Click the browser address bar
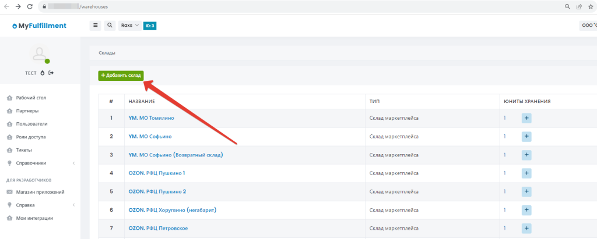 pos(292,6)
